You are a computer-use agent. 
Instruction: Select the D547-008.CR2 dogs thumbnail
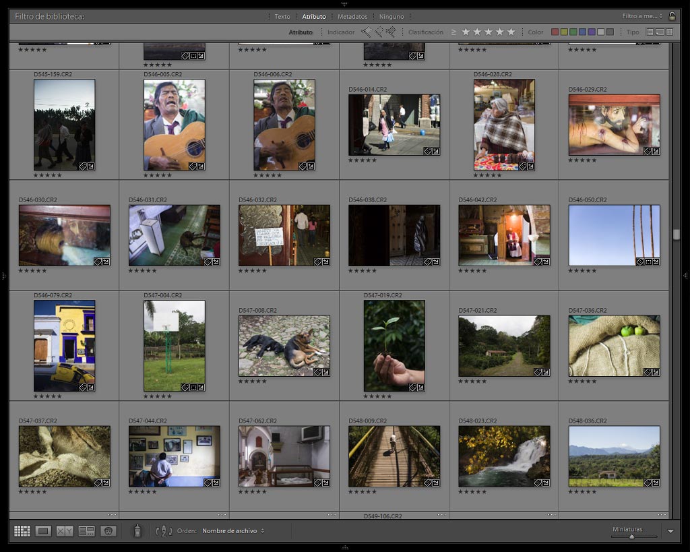(284, 346)
